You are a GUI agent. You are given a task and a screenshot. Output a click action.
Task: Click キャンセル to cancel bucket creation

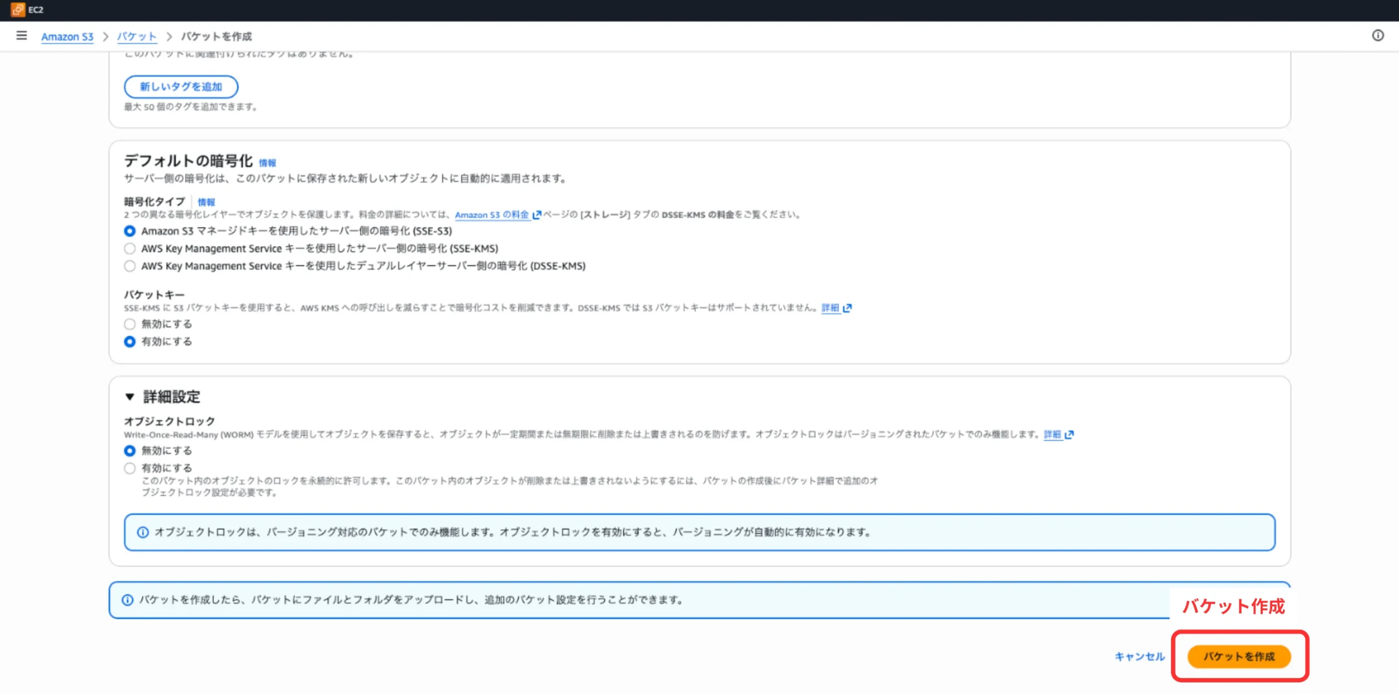click(1140, 656)
